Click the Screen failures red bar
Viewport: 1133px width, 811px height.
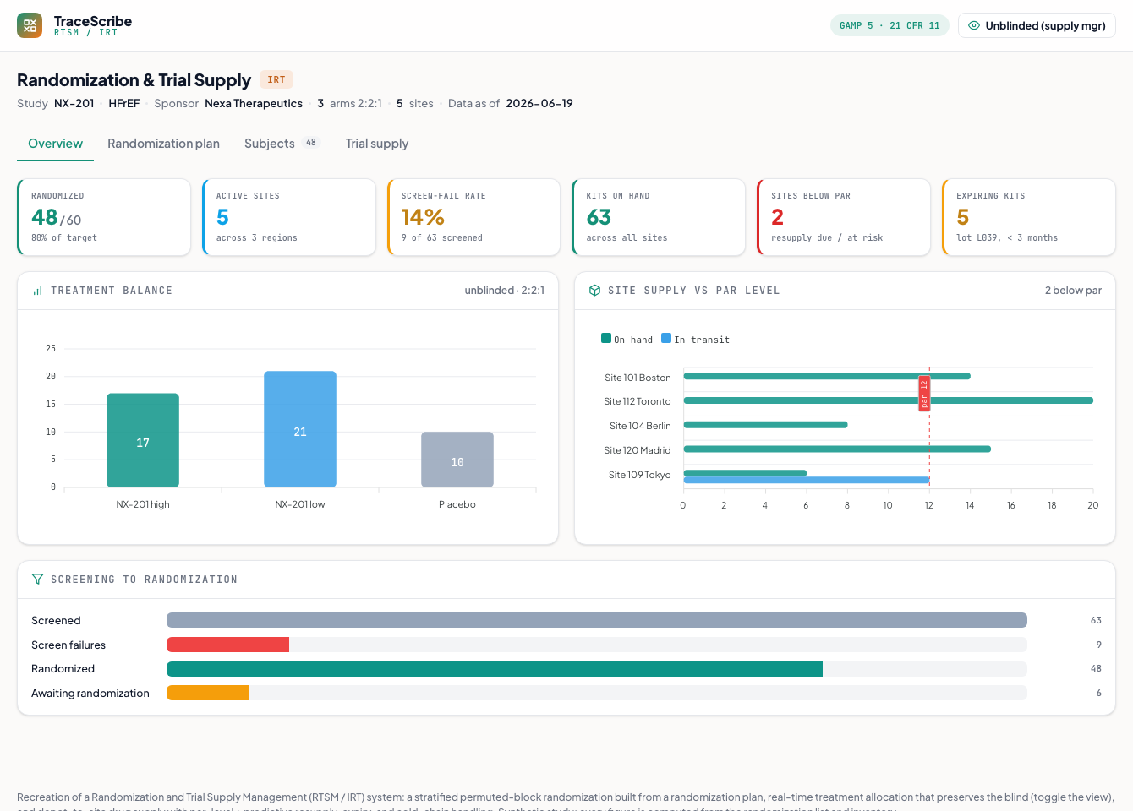[228, 645]
